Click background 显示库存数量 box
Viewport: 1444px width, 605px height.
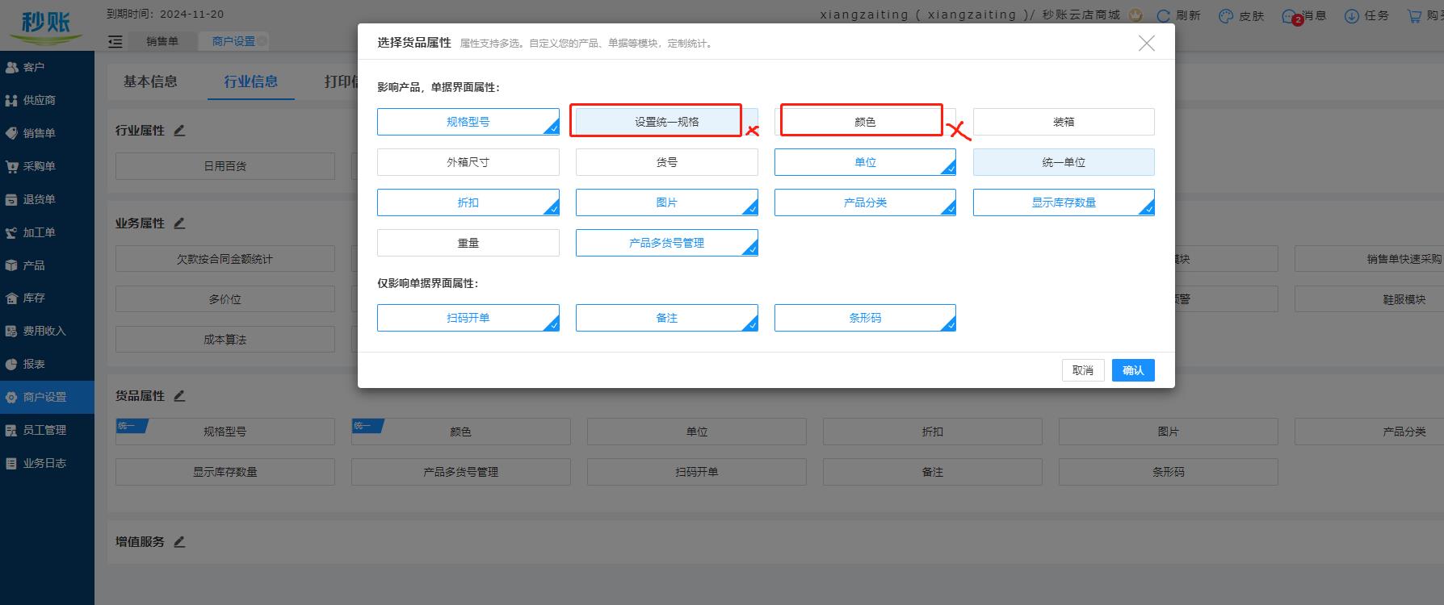point(225,472)
